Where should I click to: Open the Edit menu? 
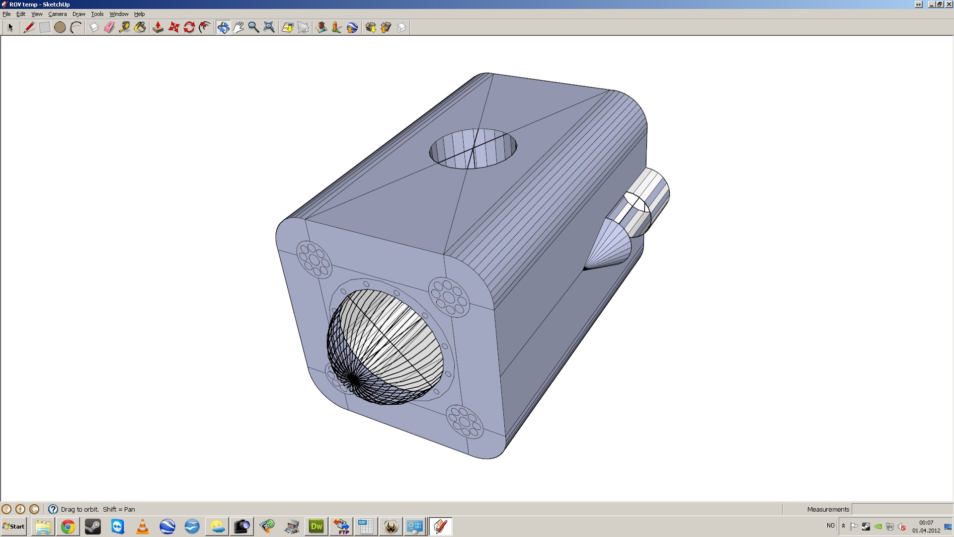21,14
